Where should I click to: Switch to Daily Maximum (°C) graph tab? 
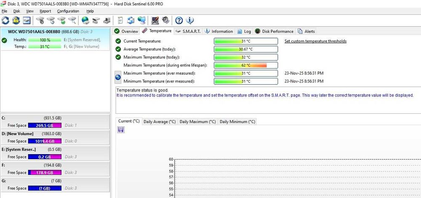pos(197,122)
